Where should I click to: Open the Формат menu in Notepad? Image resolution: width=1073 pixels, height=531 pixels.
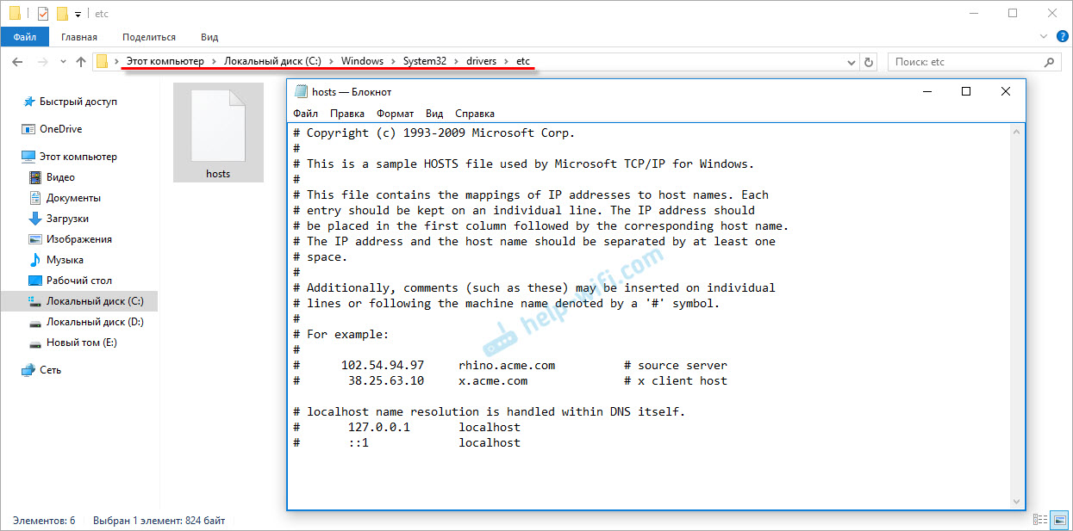[395, 114]
